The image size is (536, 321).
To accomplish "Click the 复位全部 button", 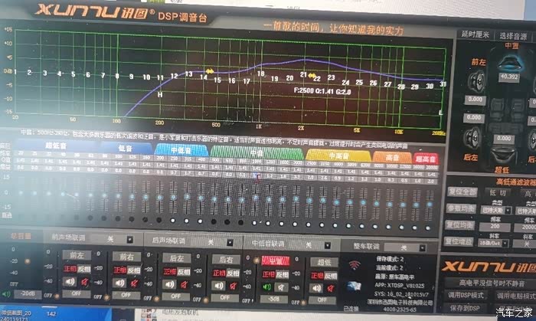I will [x=462, y=192].
